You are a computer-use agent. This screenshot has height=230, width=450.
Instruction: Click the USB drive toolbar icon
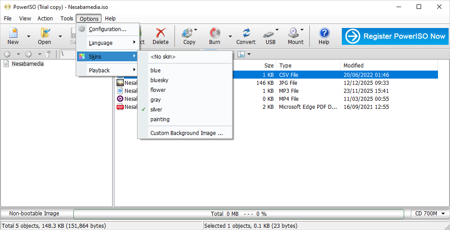(269, 33)
